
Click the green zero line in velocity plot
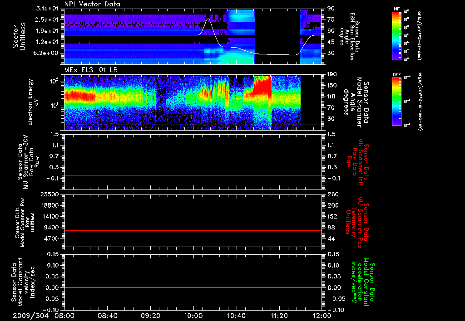pos(193,287)
